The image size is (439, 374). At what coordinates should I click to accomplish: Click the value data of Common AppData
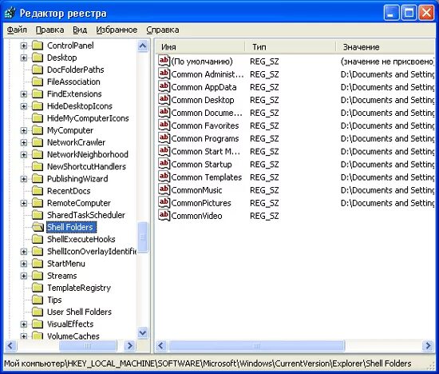[x=387, y=87]
